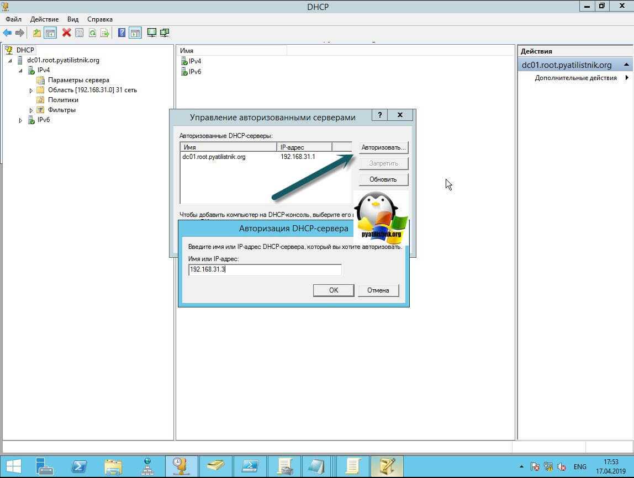Viewport: 634px width, 478px height.
Task: Click the Отмена button
Action: (x=378, y=290)
